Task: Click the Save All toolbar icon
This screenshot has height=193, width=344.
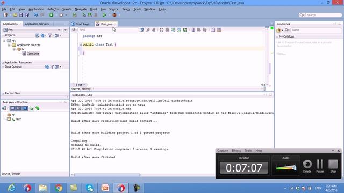Action: point(27,15)
